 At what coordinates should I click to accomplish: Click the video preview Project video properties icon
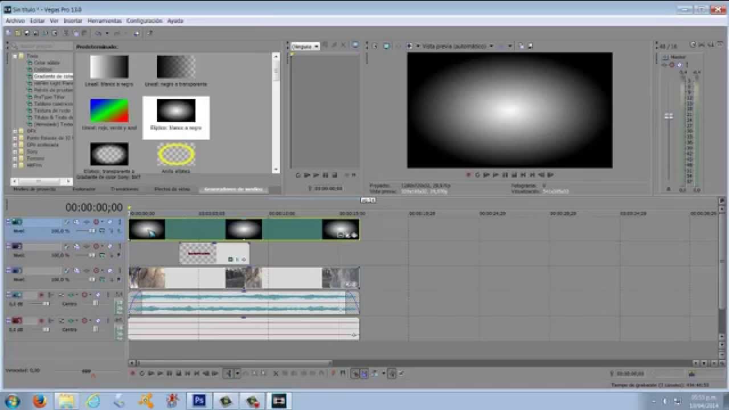tap(375, 46)
